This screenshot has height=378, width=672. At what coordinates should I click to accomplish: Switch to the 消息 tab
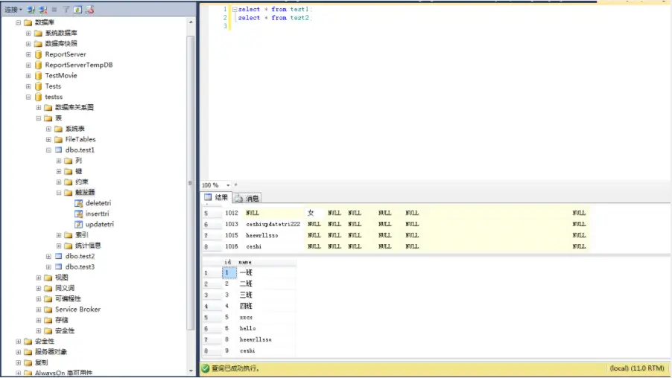coord(247,198)
